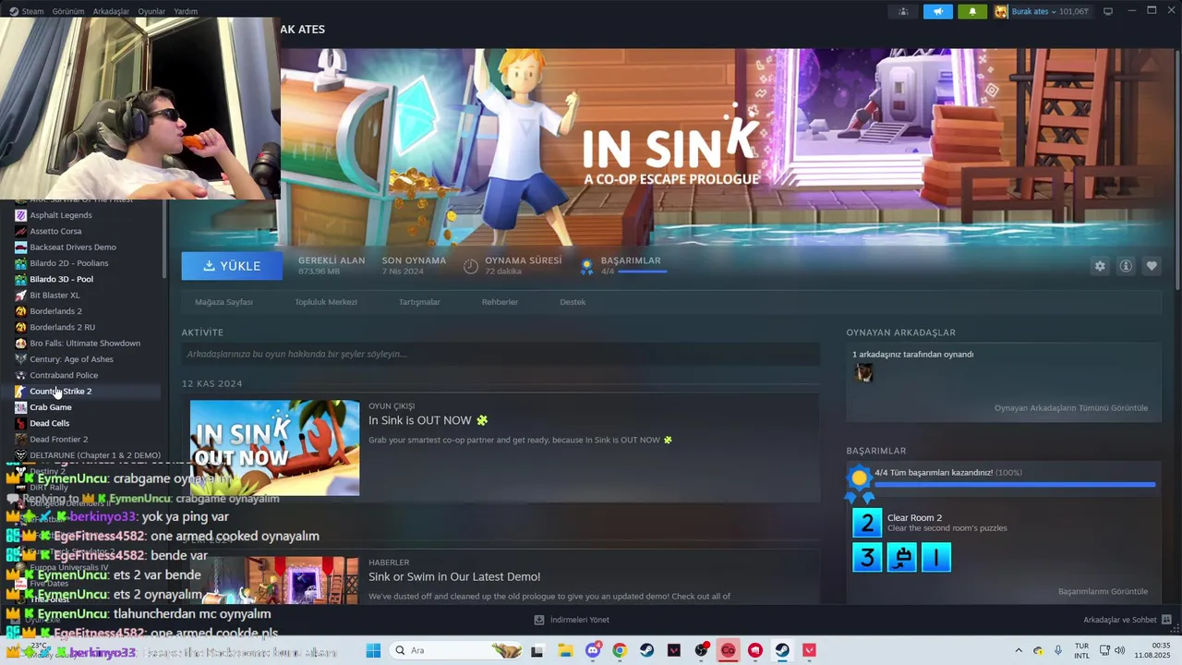This screenshot has height=665, width=1182.
Task: Open the Destek tab
Action: [573, 302]
